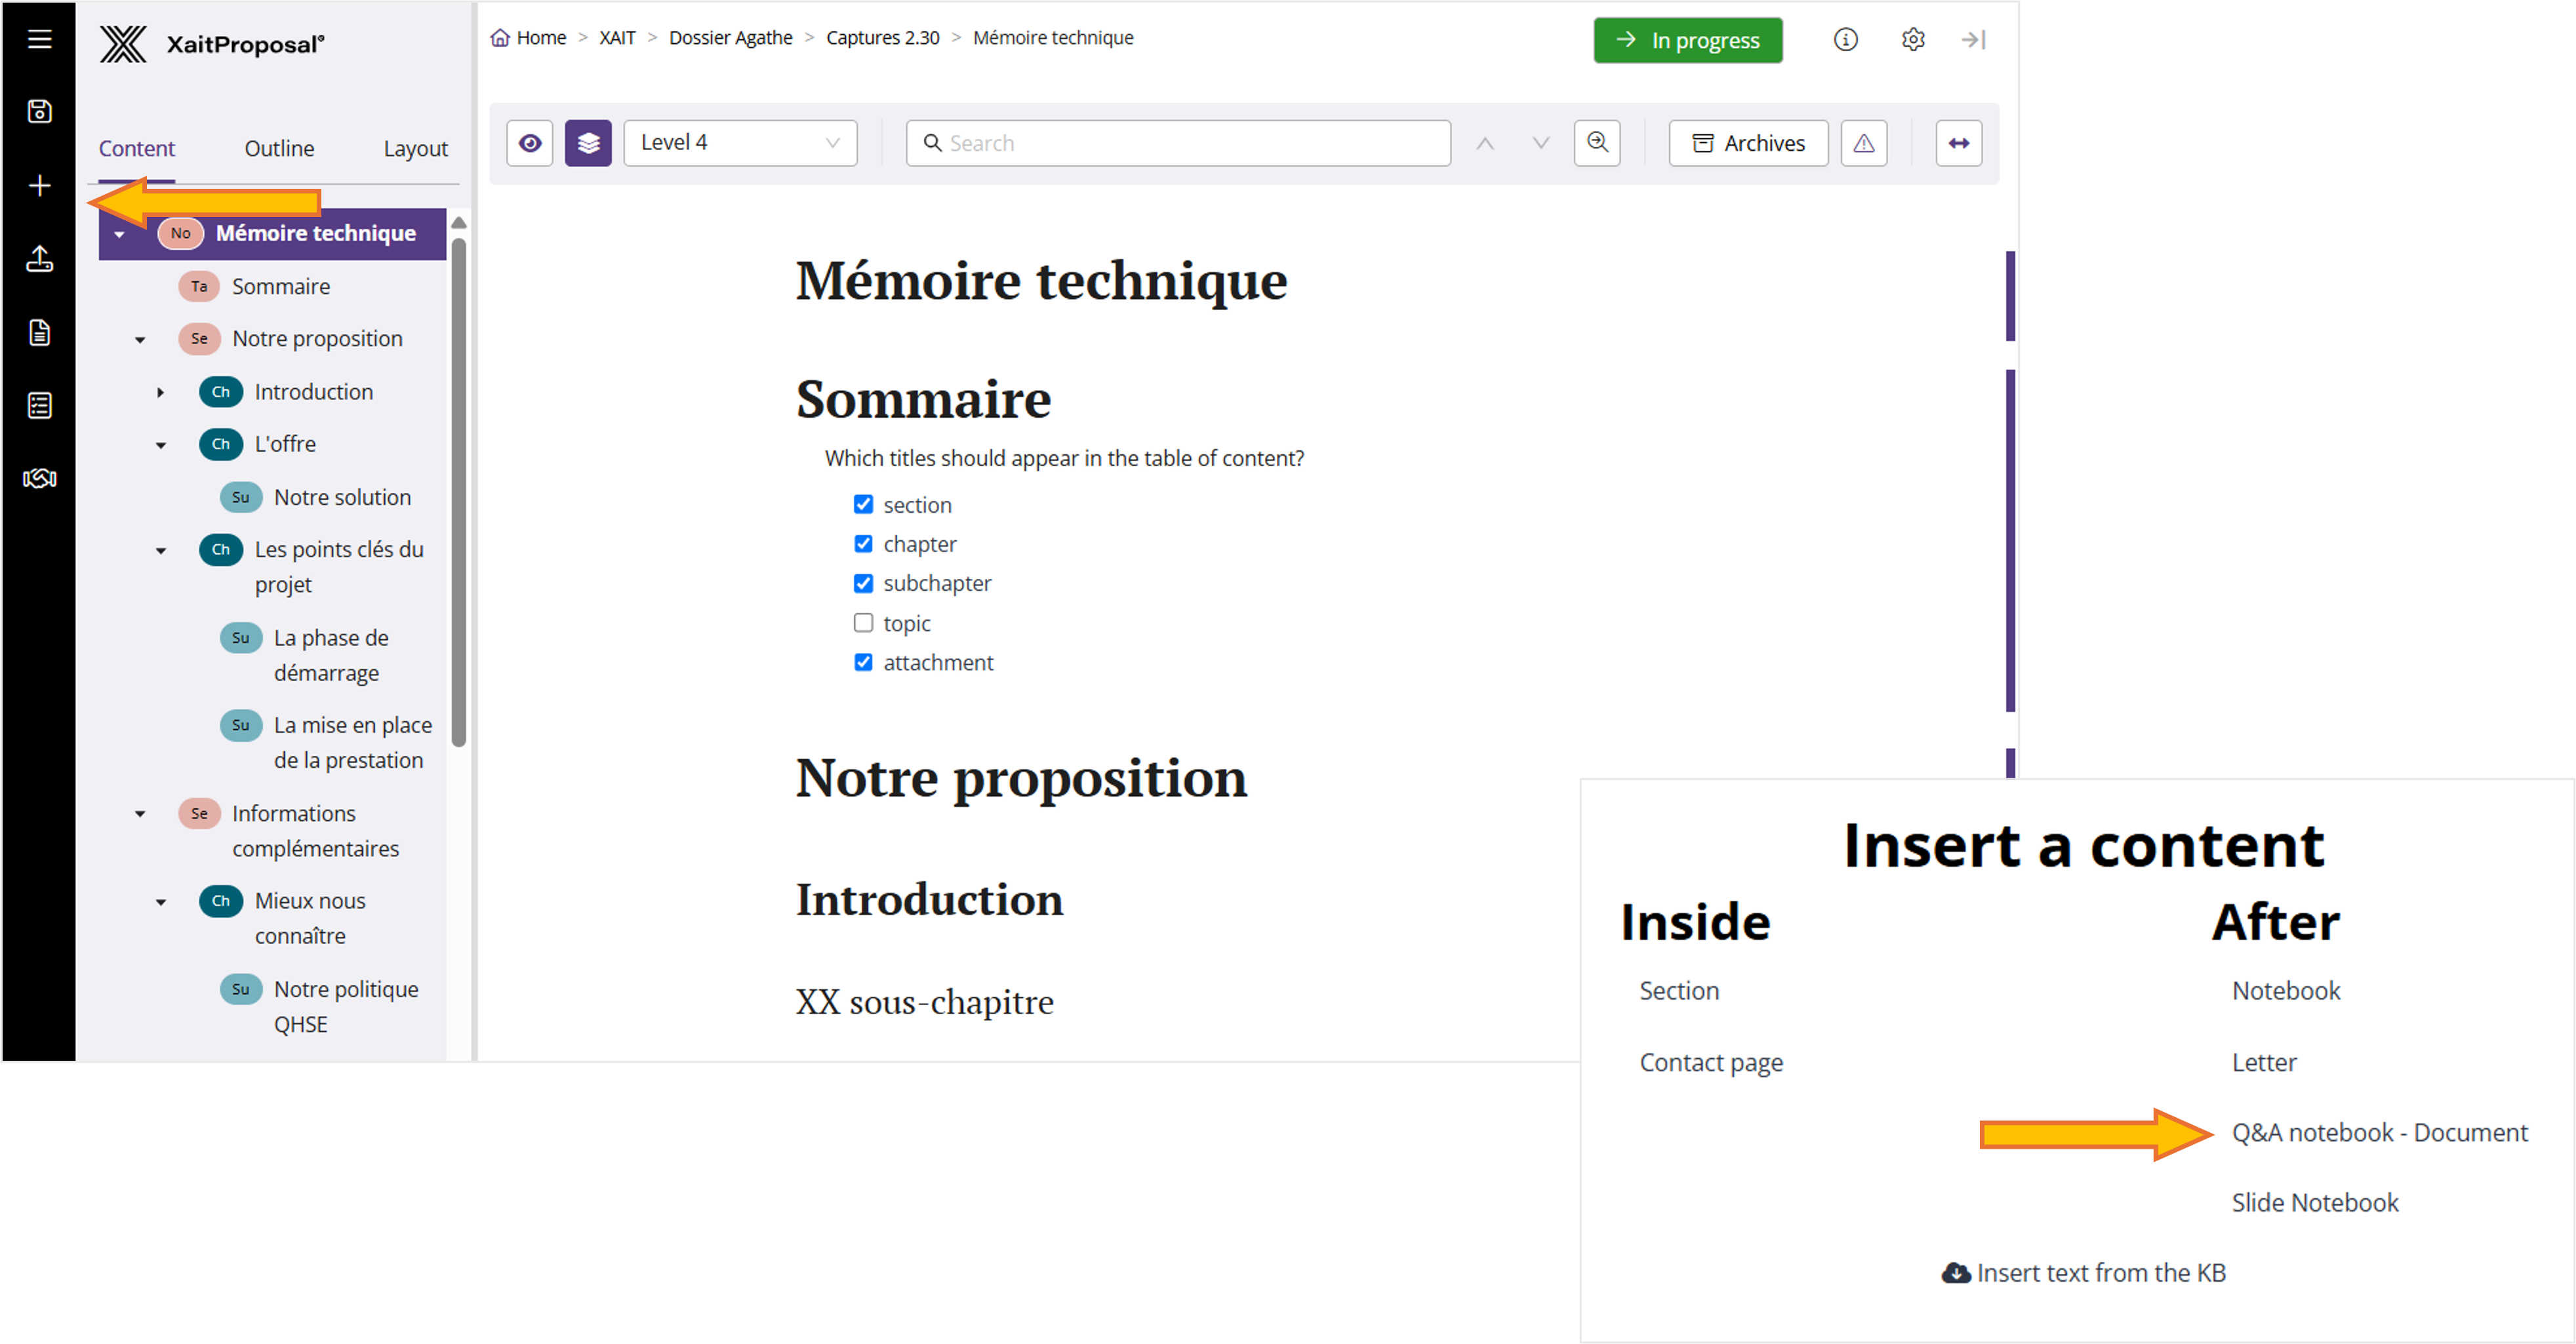Click the save disk icon in sidebar

[39, 111]
